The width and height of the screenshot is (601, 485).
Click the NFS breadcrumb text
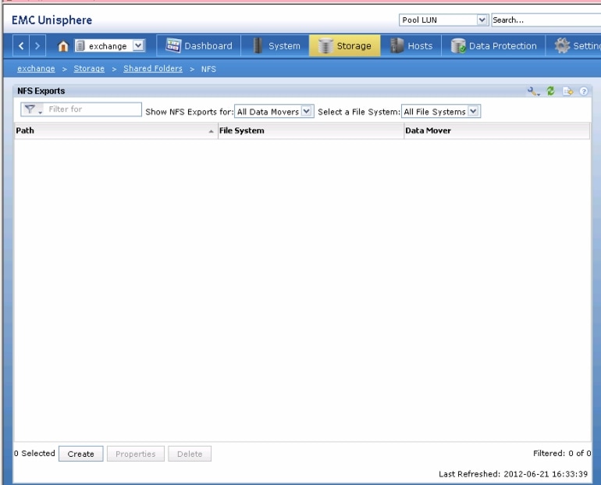coord(208,69)
